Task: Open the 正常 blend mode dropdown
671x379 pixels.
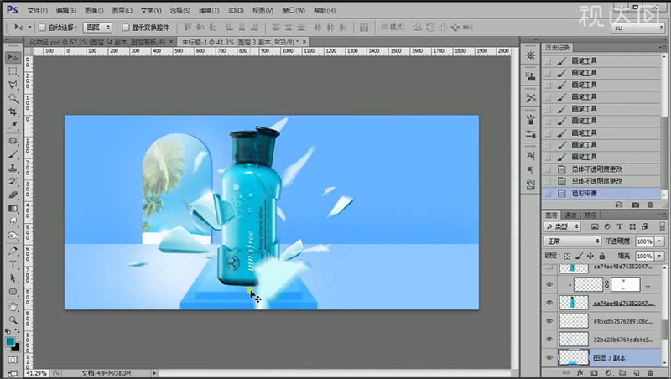Action: pos(572,241)
